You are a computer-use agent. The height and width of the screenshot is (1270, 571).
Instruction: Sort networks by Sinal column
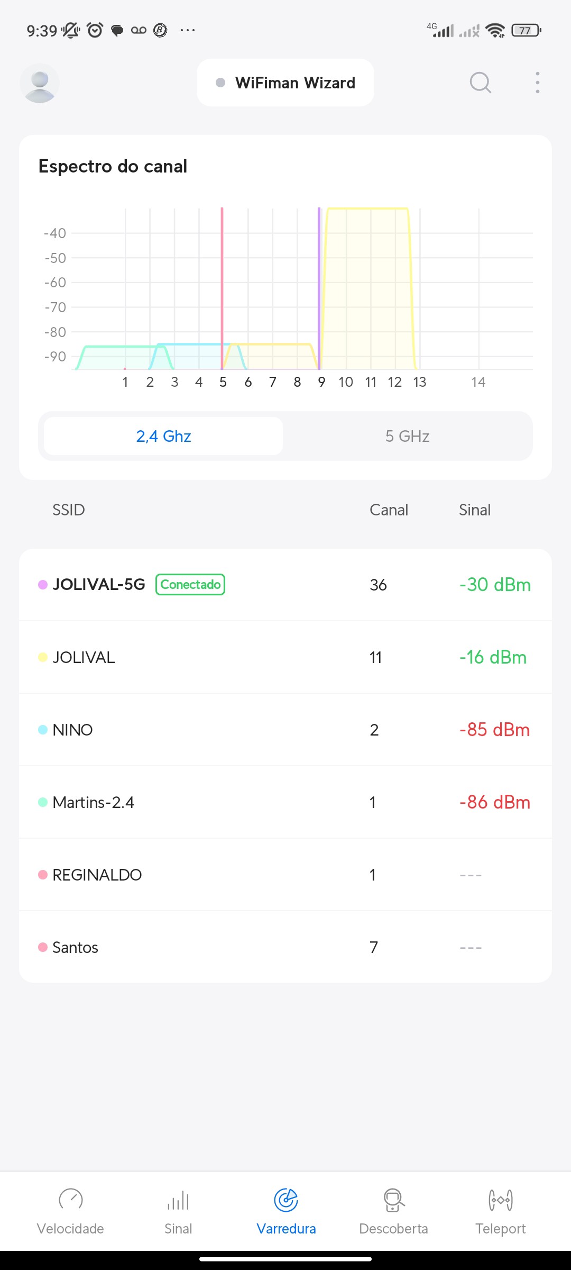pos(474,510)
